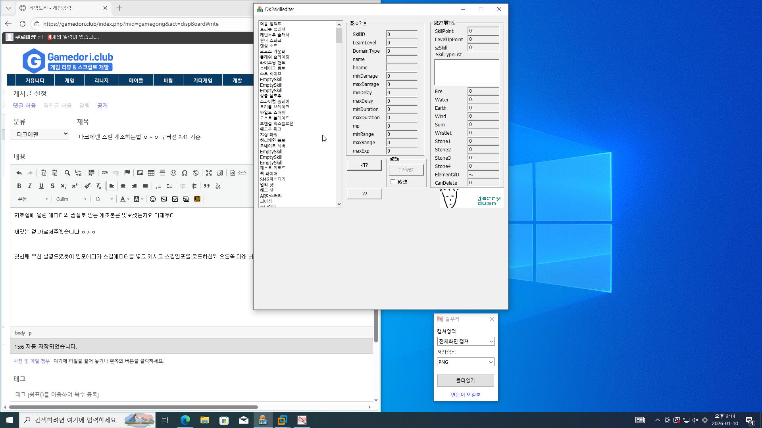The width and height of the screenshot is (762, 428).
Task: Open the special character Omega picker
Action: click(x=185, y=173)
